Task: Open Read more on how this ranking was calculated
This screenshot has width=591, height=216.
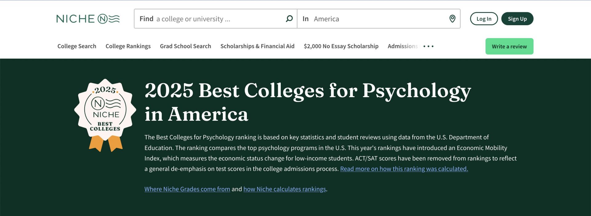Action: click(x=404, y=169)
